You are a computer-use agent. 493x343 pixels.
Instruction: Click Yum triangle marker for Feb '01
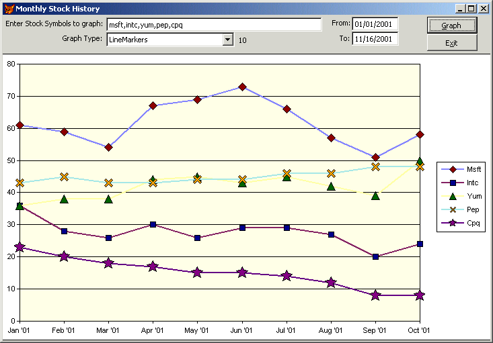64,199
